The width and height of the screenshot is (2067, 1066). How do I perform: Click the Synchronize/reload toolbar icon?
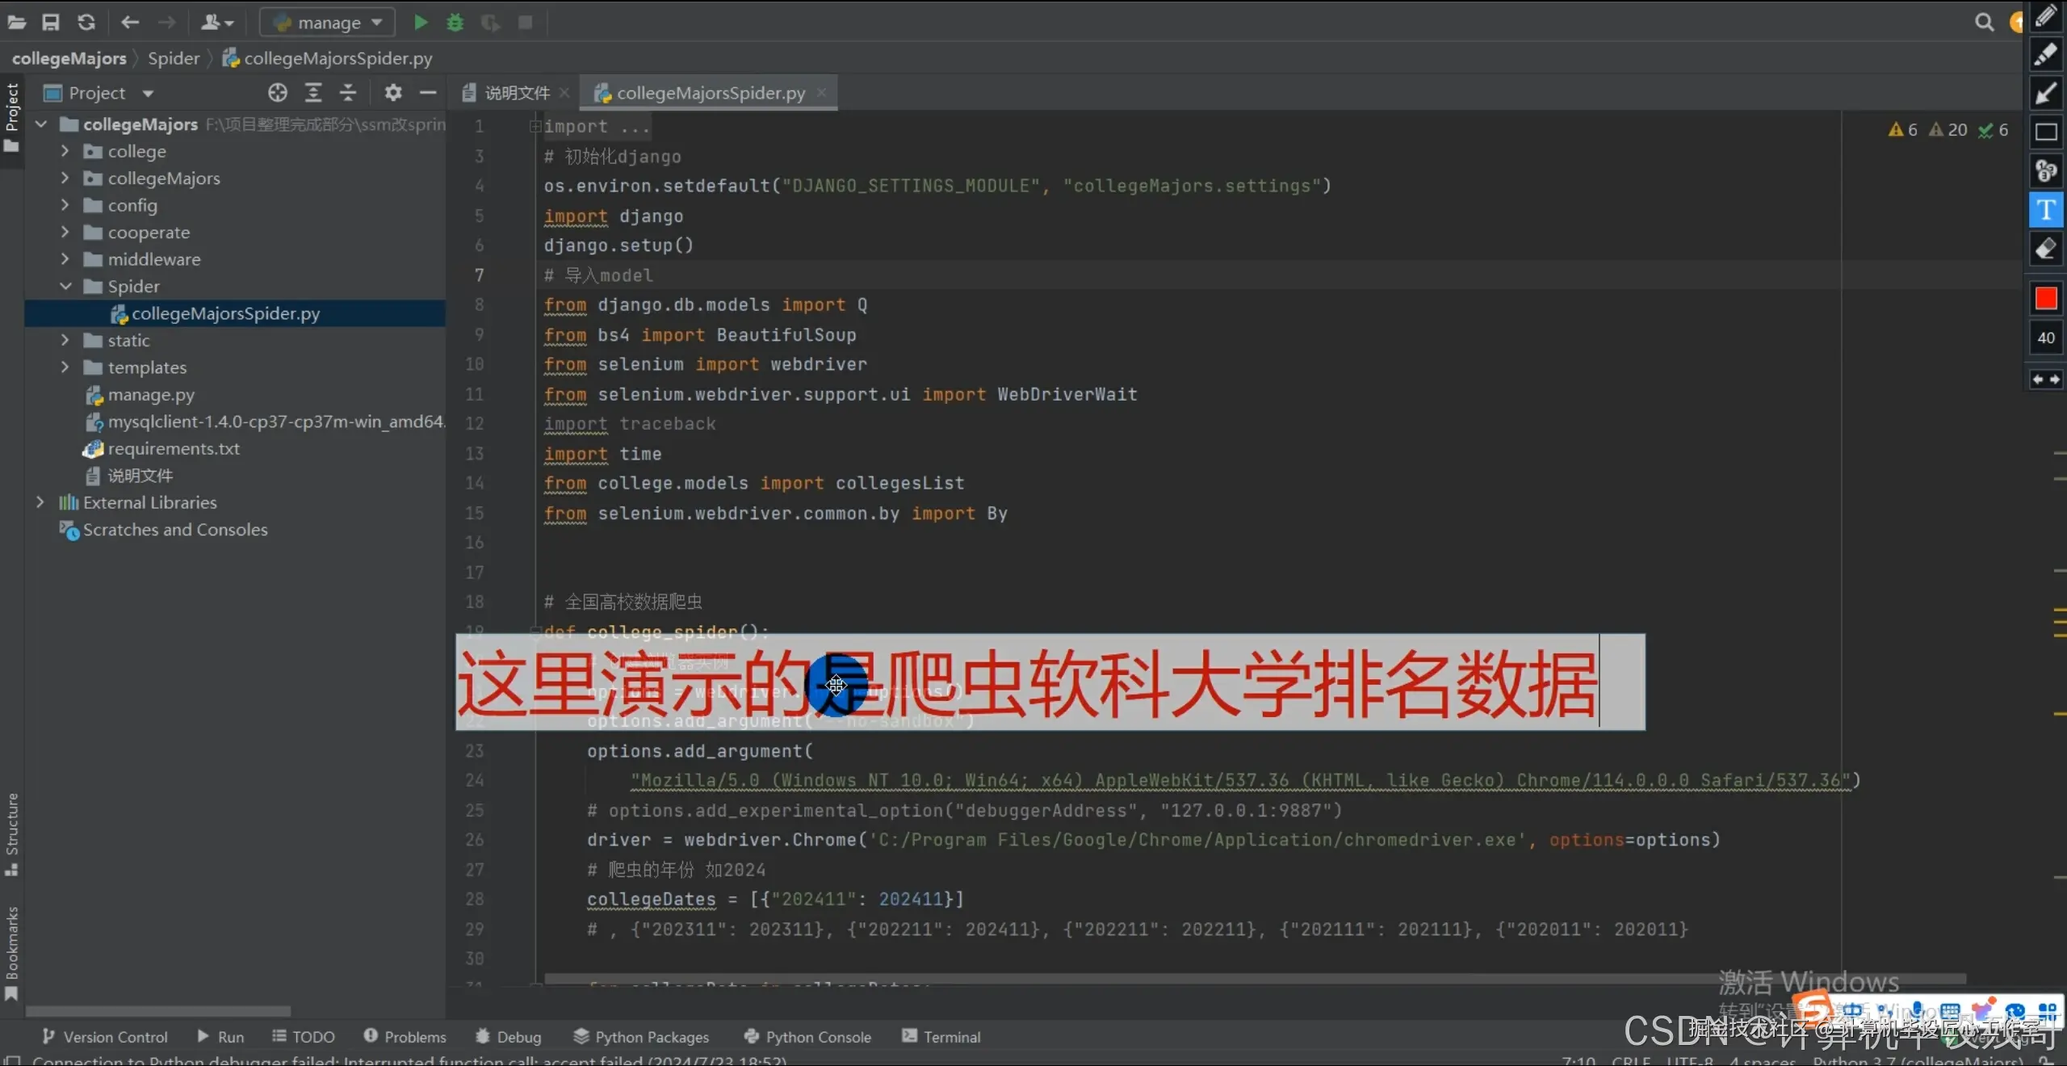click(86, 23)
